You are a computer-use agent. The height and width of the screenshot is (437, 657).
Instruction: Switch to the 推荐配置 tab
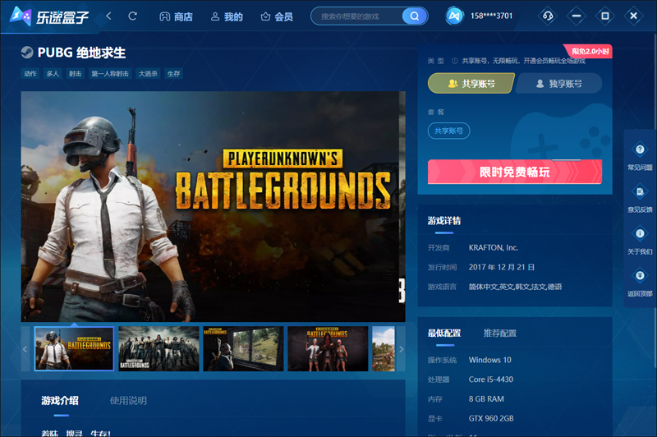[x=500, y=333]
